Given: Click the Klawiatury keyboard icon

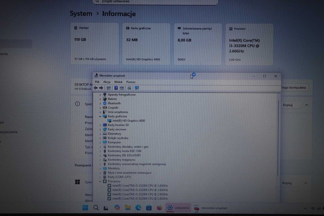Looking at the screenshot, I should pos(105,134).
